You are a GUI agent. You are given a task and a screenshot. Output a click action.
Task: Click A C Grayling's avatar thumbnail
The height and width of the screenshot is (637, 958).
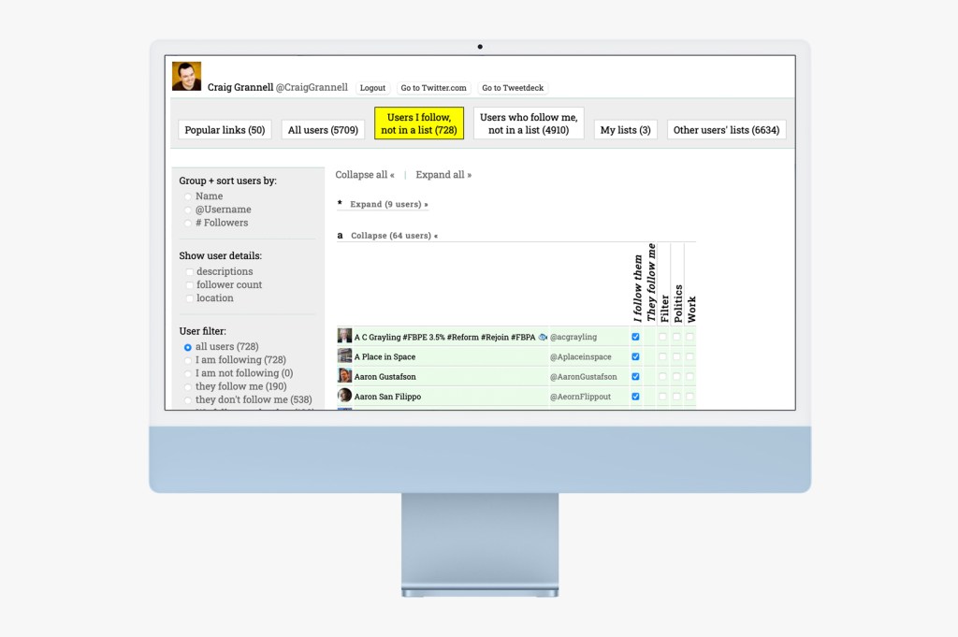pos(344,335)
